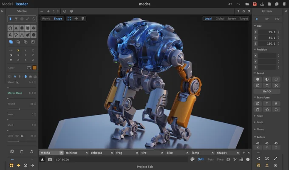The image size is (289, 170).
Task: Collapse the Position section
Action: coord(261,50)
